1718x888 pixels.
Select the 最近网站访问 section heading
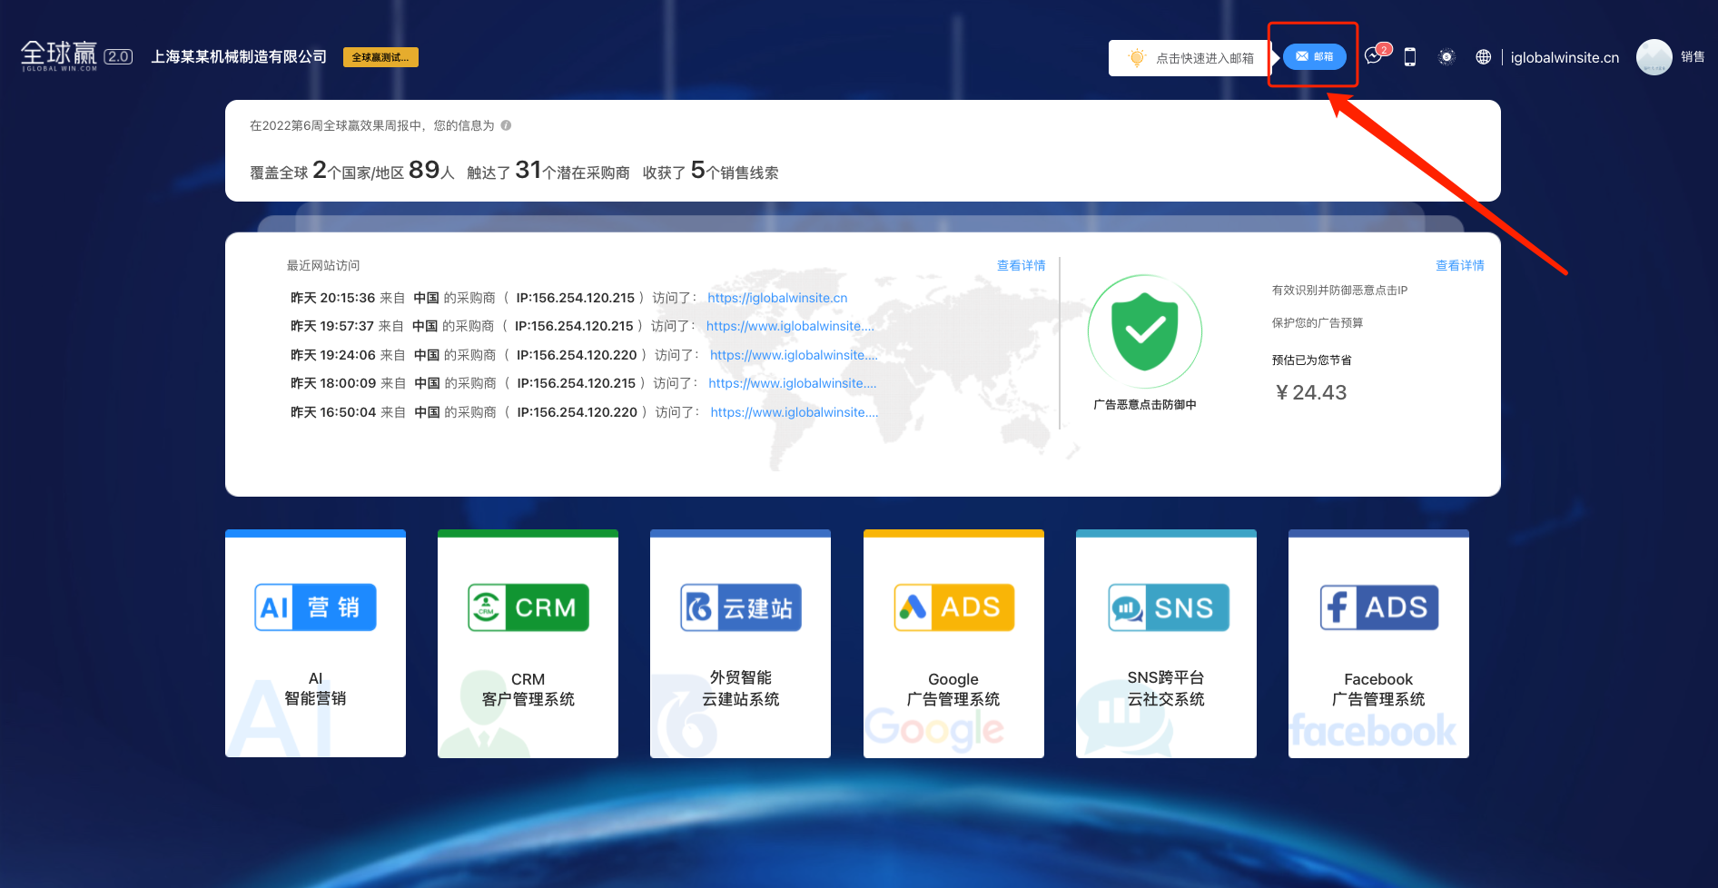click(x=323, y=265)
